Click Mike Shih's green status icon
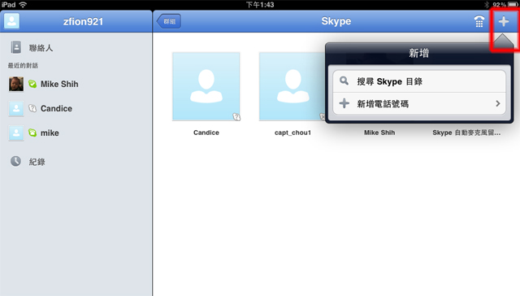 (32, 84)
